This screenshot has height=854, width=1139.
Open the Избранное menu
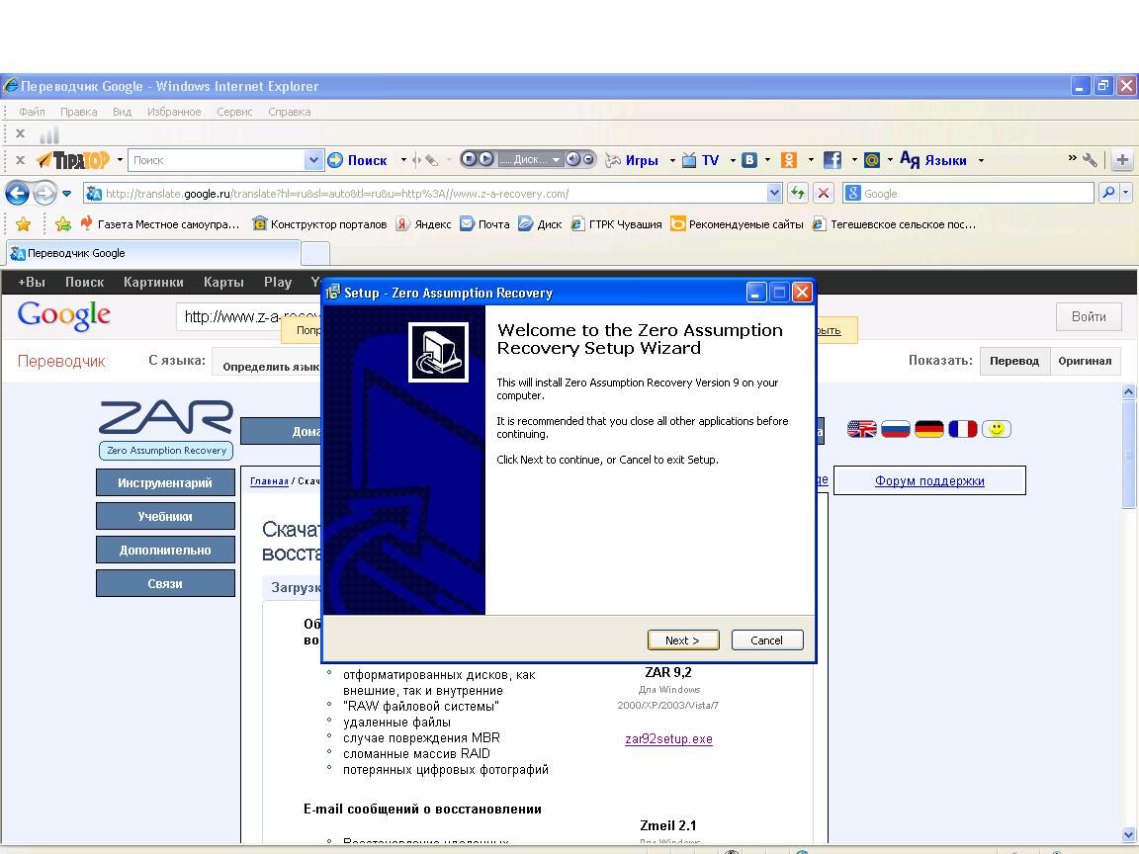pos(174,112)
